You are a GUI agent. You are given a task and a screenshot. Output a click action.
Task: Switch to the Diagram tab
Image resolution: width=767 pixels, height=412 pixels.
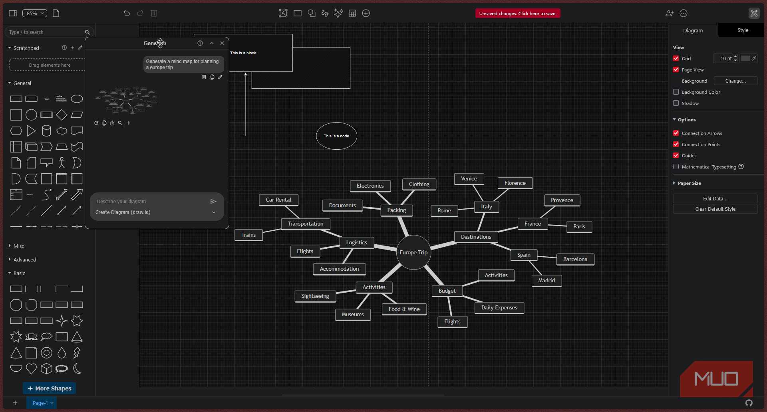693,30
